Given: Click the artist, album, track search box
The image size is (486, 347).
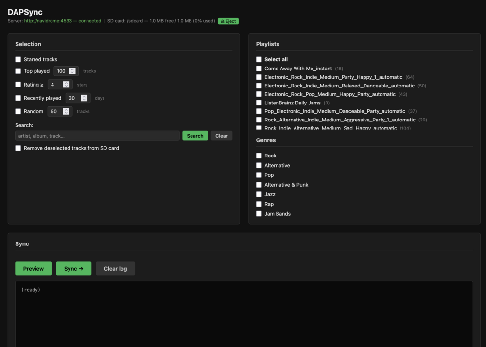Looking at the screenshot, I should point(97,136).
